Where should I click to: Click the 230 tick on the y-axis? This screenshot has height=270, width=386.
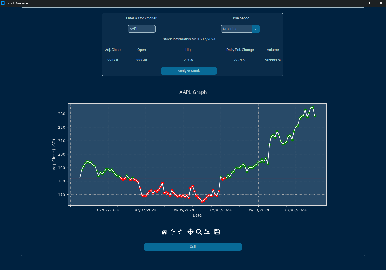(x=62, y=114)
